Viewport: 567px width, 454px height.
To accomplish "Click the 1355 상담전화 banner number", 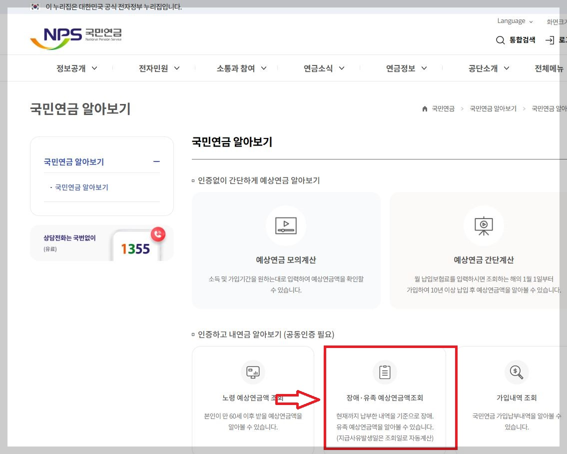I will tap(135, 248).
